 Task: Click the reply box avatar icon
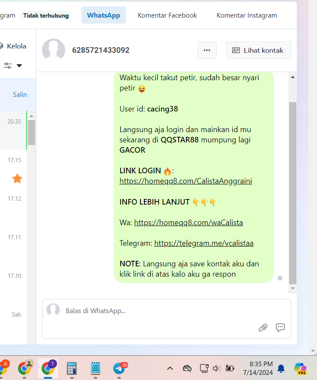click(53, 310)
